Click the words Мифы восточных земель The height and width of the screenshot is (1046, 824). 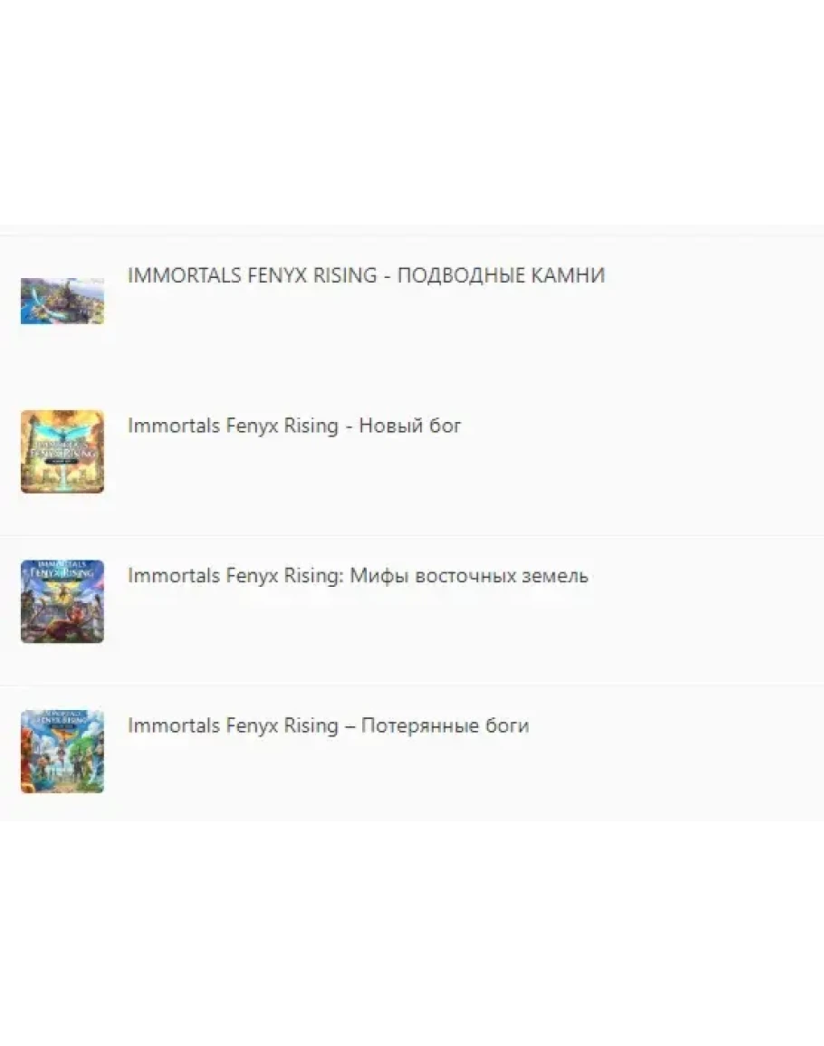point(469,576)
